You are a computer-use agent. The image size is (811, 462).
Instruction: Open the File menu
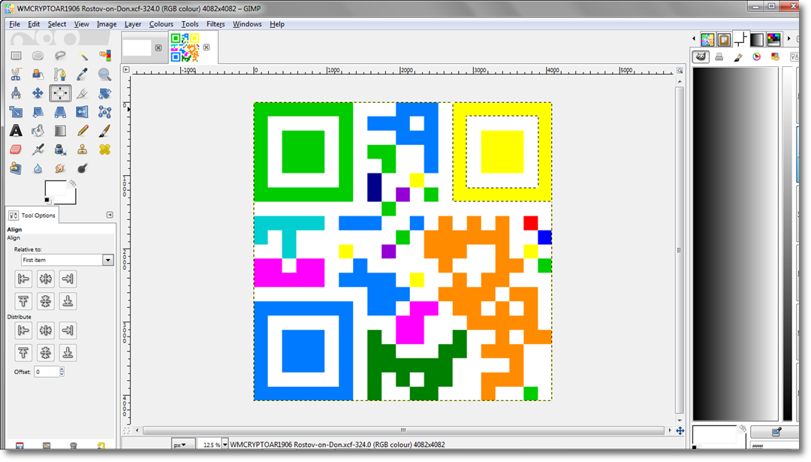(14, 24)
